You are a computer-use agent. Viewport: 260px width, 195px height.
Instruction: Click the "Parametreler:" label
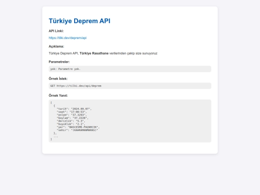click(x=59, y=62)
